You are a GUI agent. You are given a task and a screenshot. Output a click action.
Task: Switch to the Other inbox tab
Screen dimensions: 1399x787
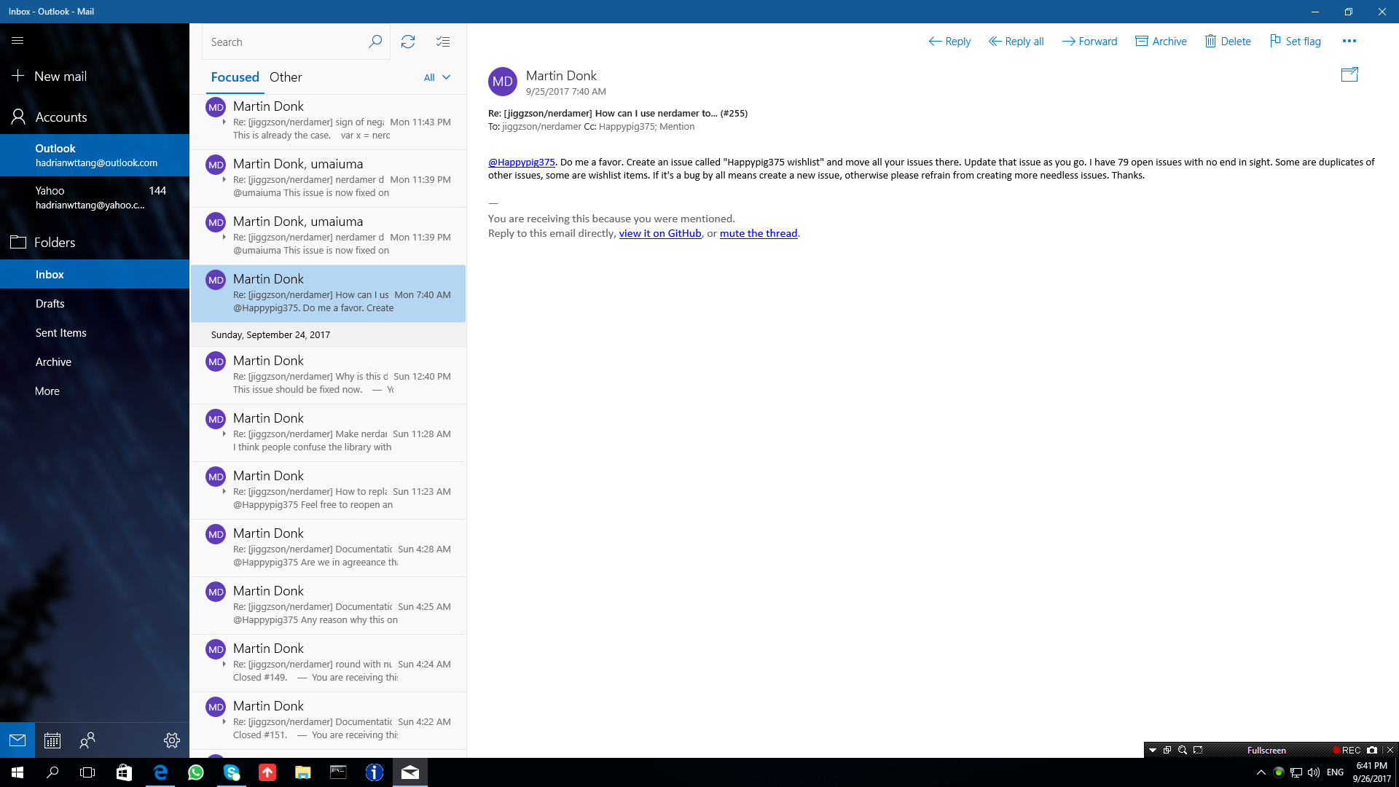(286, 77)
